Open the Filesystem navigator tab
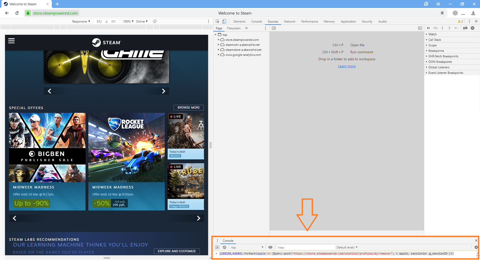The width and height of the screenshot is (480, 260). tap(234, 28)
